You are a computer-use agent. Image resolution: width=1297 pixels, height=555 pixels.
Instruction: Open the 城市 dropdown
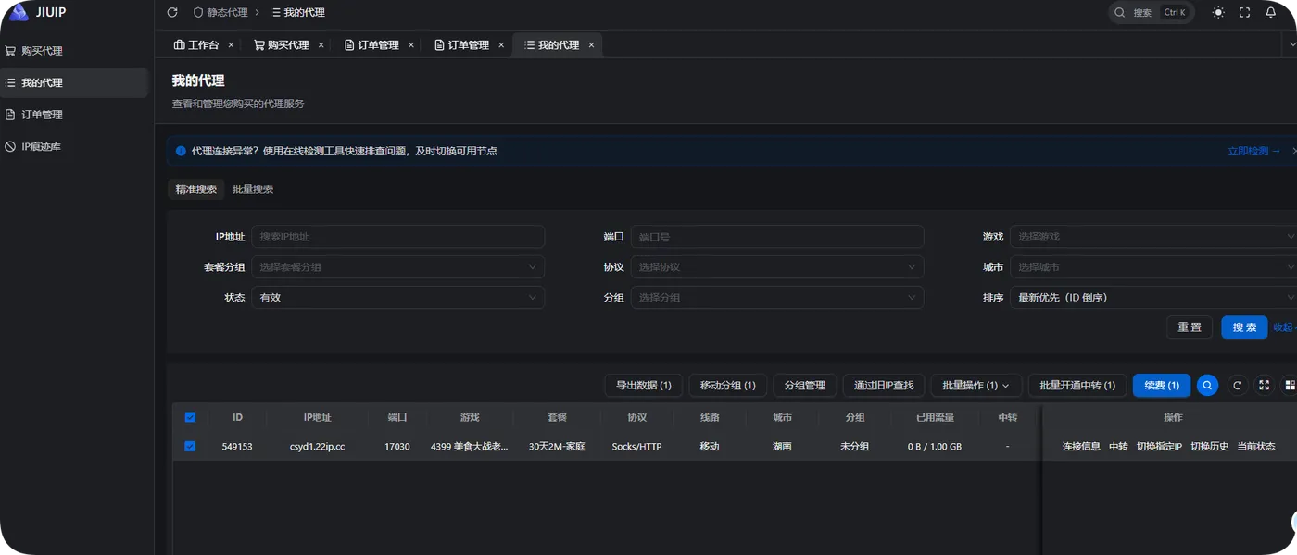point(1153,267)
